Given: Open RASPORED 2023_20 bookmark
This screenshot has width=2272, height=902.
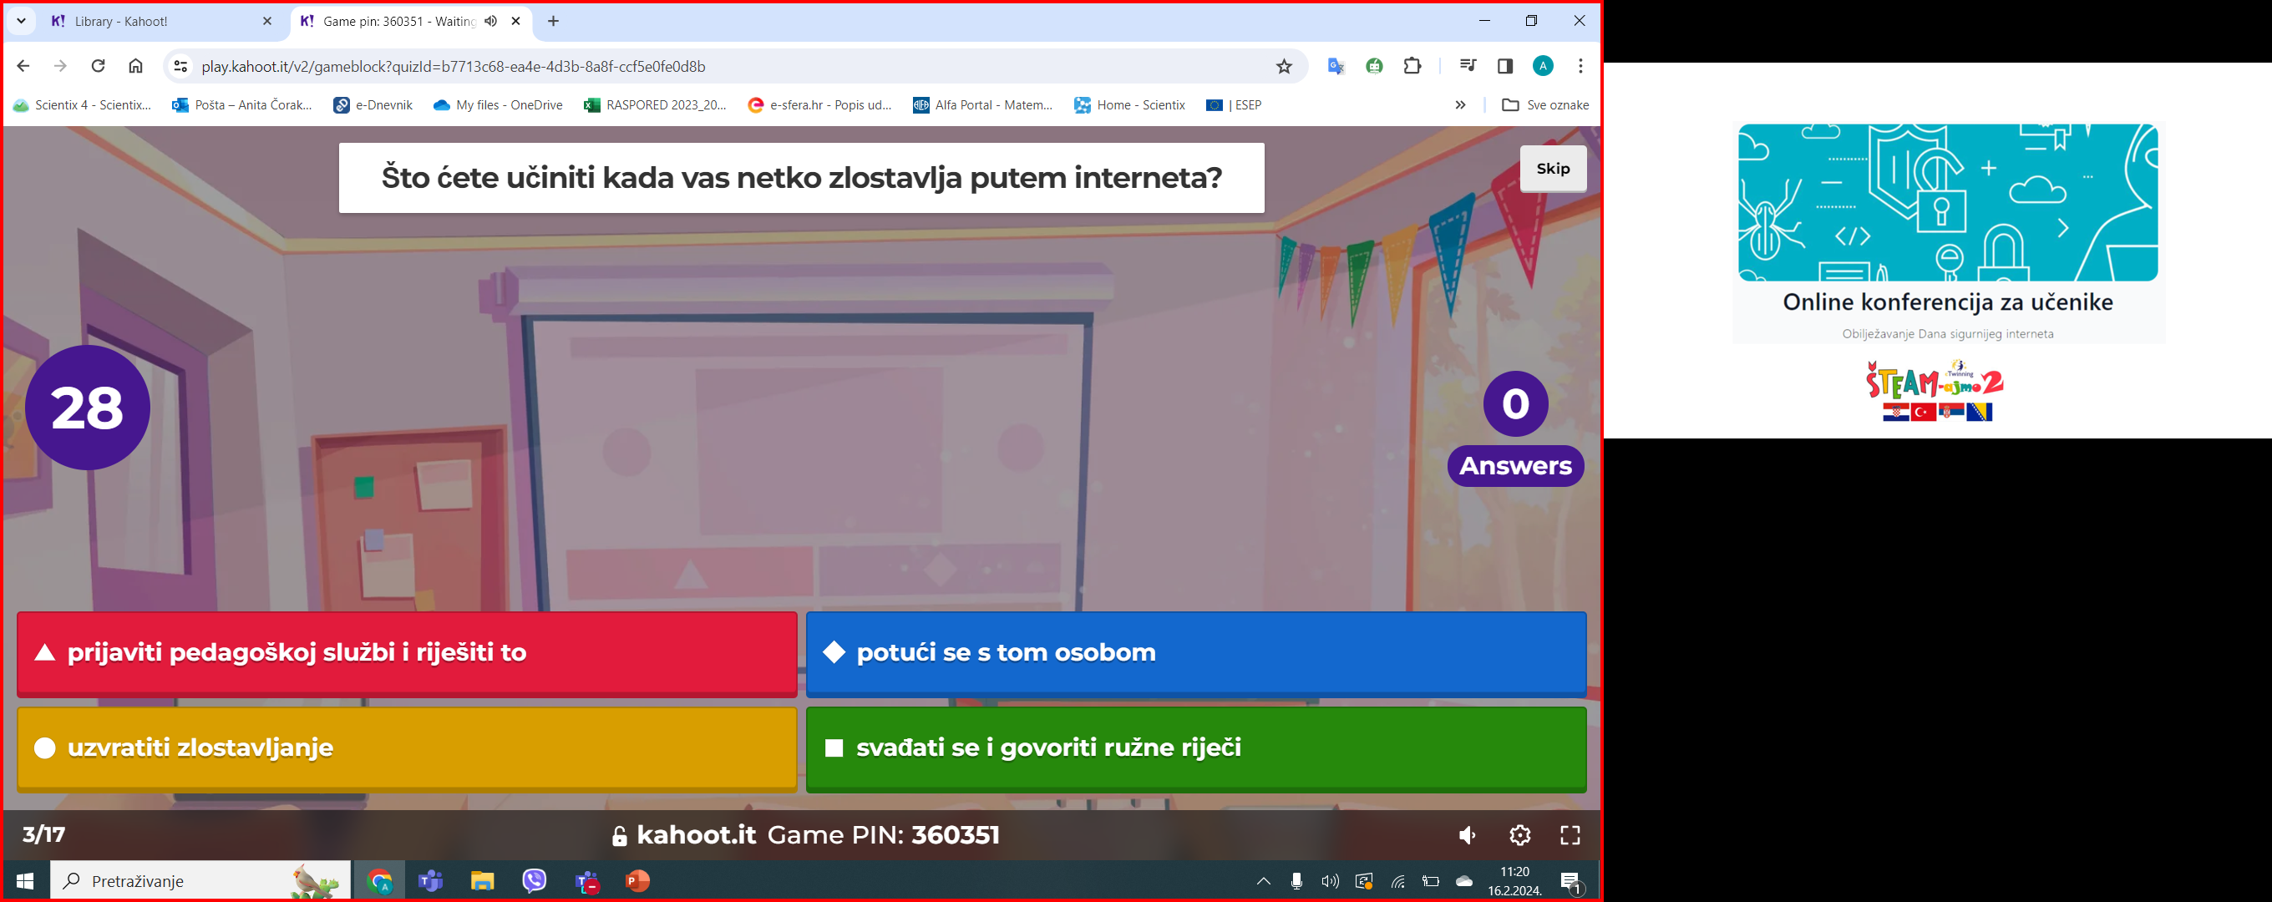Looking at the screenshot, I should (x=656, y=105).
